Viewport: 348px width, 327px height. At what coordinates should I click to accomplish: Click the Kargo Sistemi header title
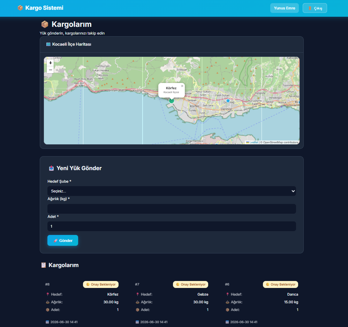coord(44,8)
